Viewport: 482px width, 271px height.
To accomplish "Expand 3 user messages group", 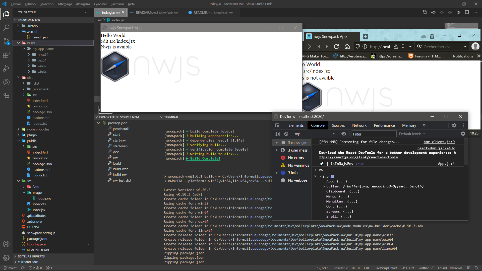I will (x=277, y=150).
